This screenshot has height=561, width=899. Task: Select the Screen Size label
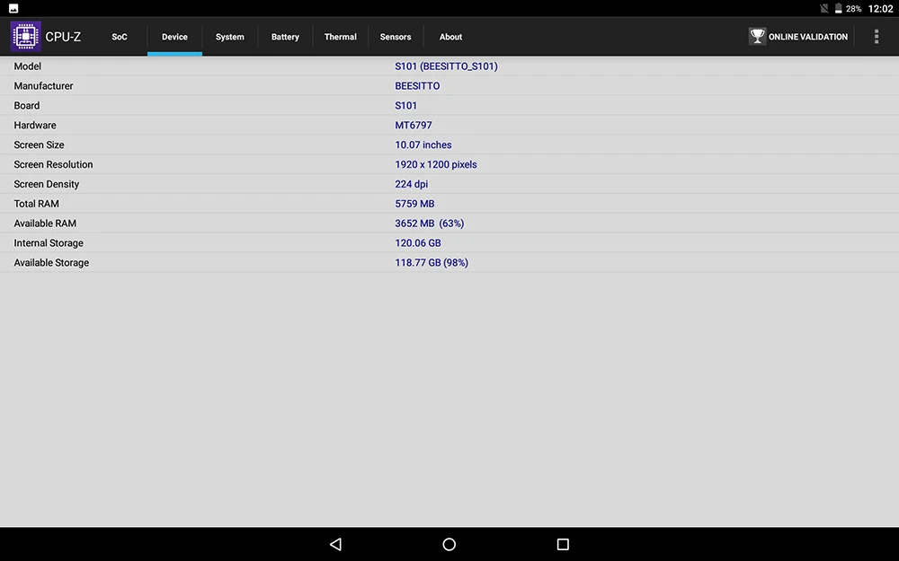pos(39,145)
